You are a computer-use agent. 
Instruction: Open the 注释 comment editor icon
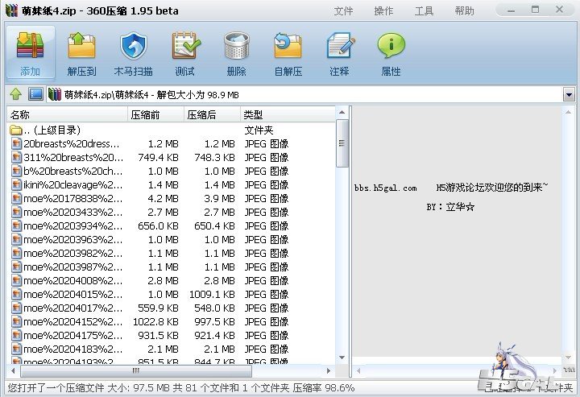click(x=340, y=46)
